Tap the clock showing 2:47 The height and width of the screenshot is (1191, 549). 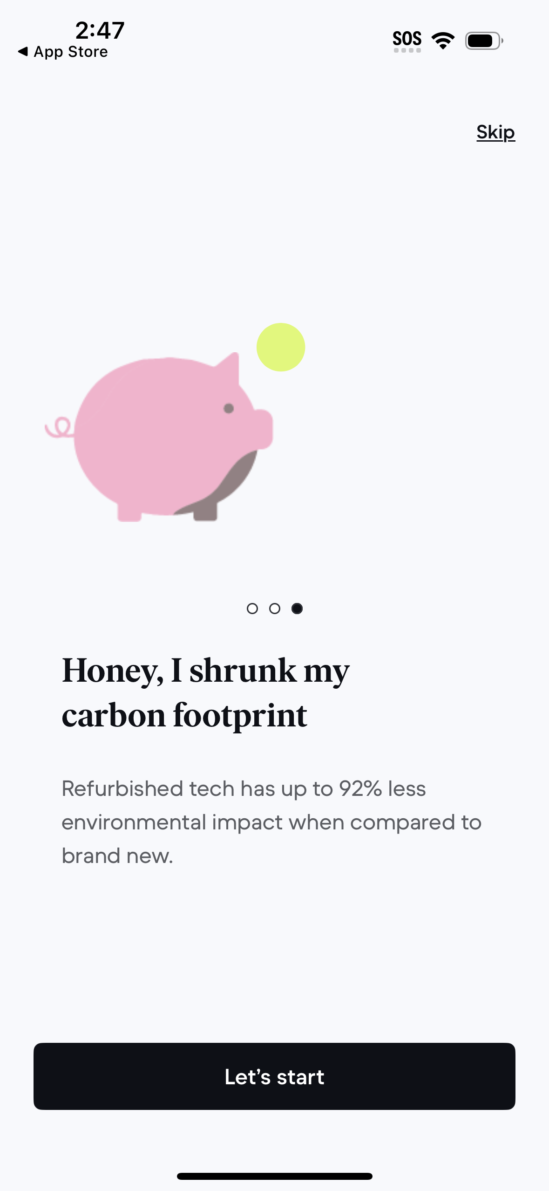point(100,30)
